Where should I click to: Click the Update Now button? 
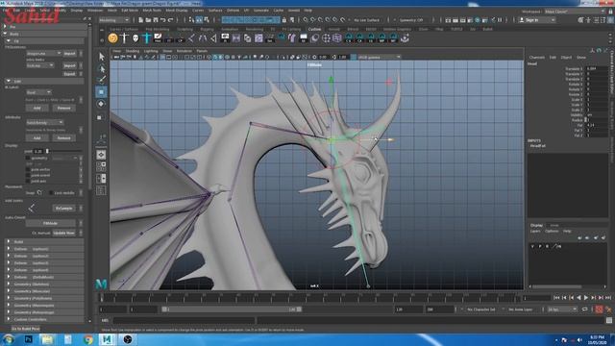pos(63,233)
